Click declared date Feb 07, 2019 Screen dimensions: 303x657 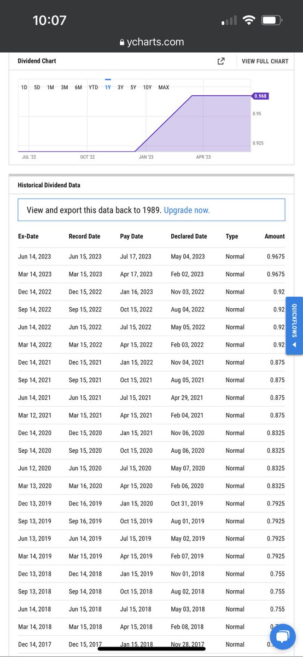pos(188,556)
